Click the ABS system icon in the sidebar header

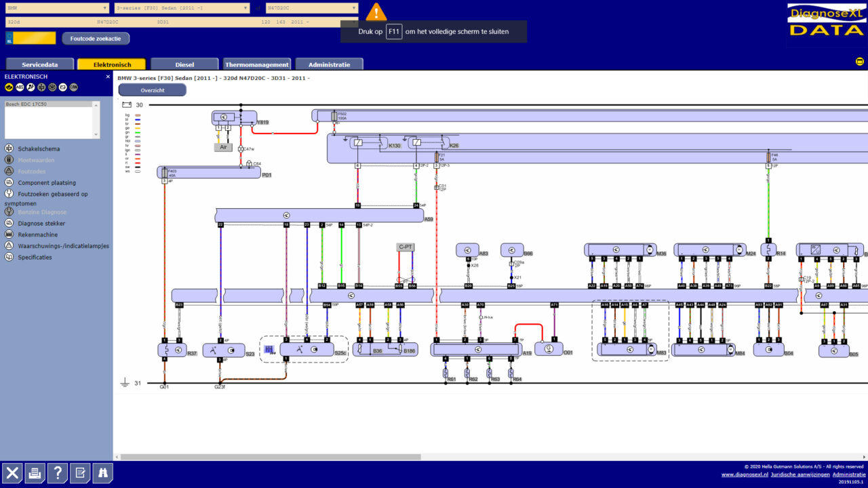click(20, 87)
